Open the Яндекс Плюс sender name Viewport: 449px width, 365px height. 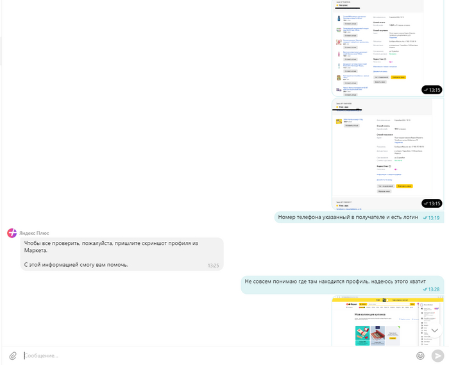tap(34, 233)
